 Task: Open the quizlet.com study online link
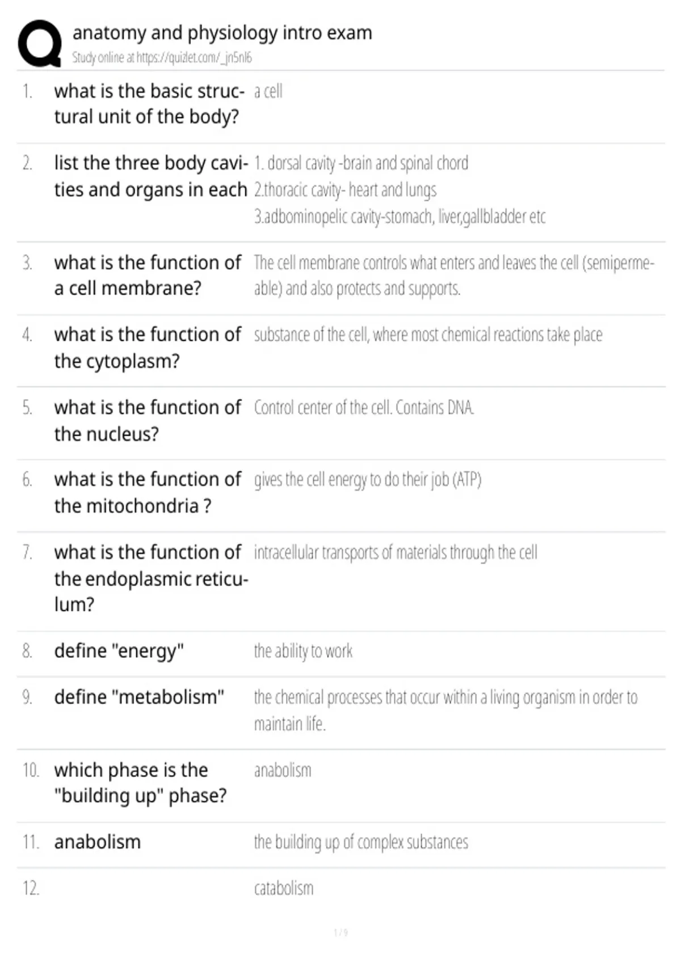click(162, 57)
